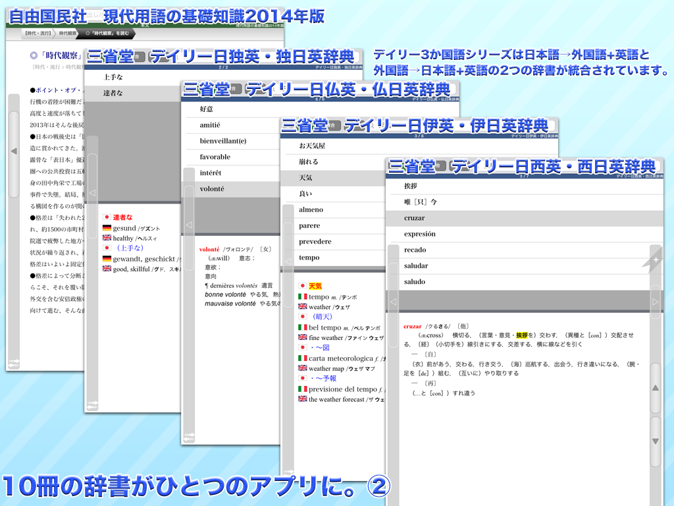The width and height of the screenshot is (674, 506).
Task: Click left arrow handle in 現代用語 window
Action: [14, 151]
